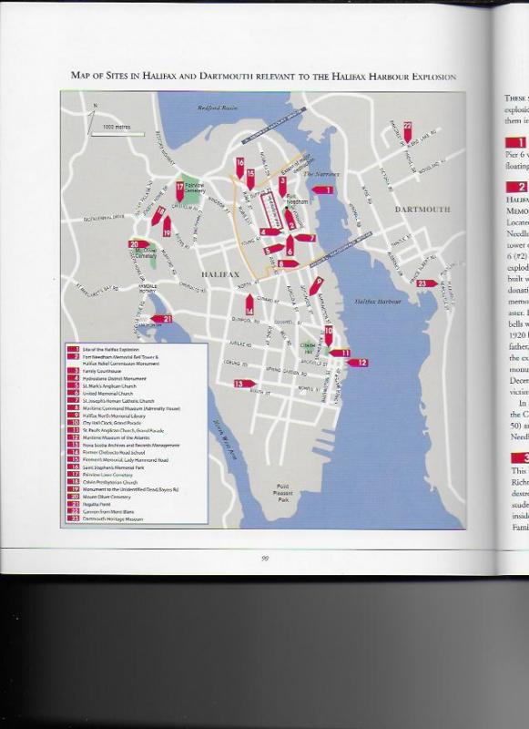Select map marker 5 near Young St
This screenshot has height=729, width=529.
(x=273, y=249)
